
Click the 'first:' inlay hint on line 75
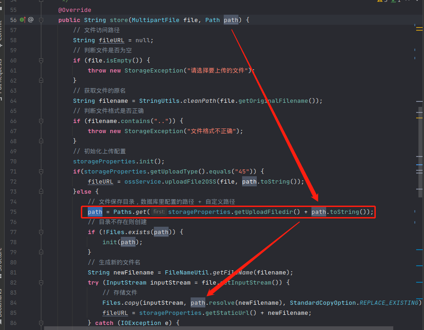159,212
